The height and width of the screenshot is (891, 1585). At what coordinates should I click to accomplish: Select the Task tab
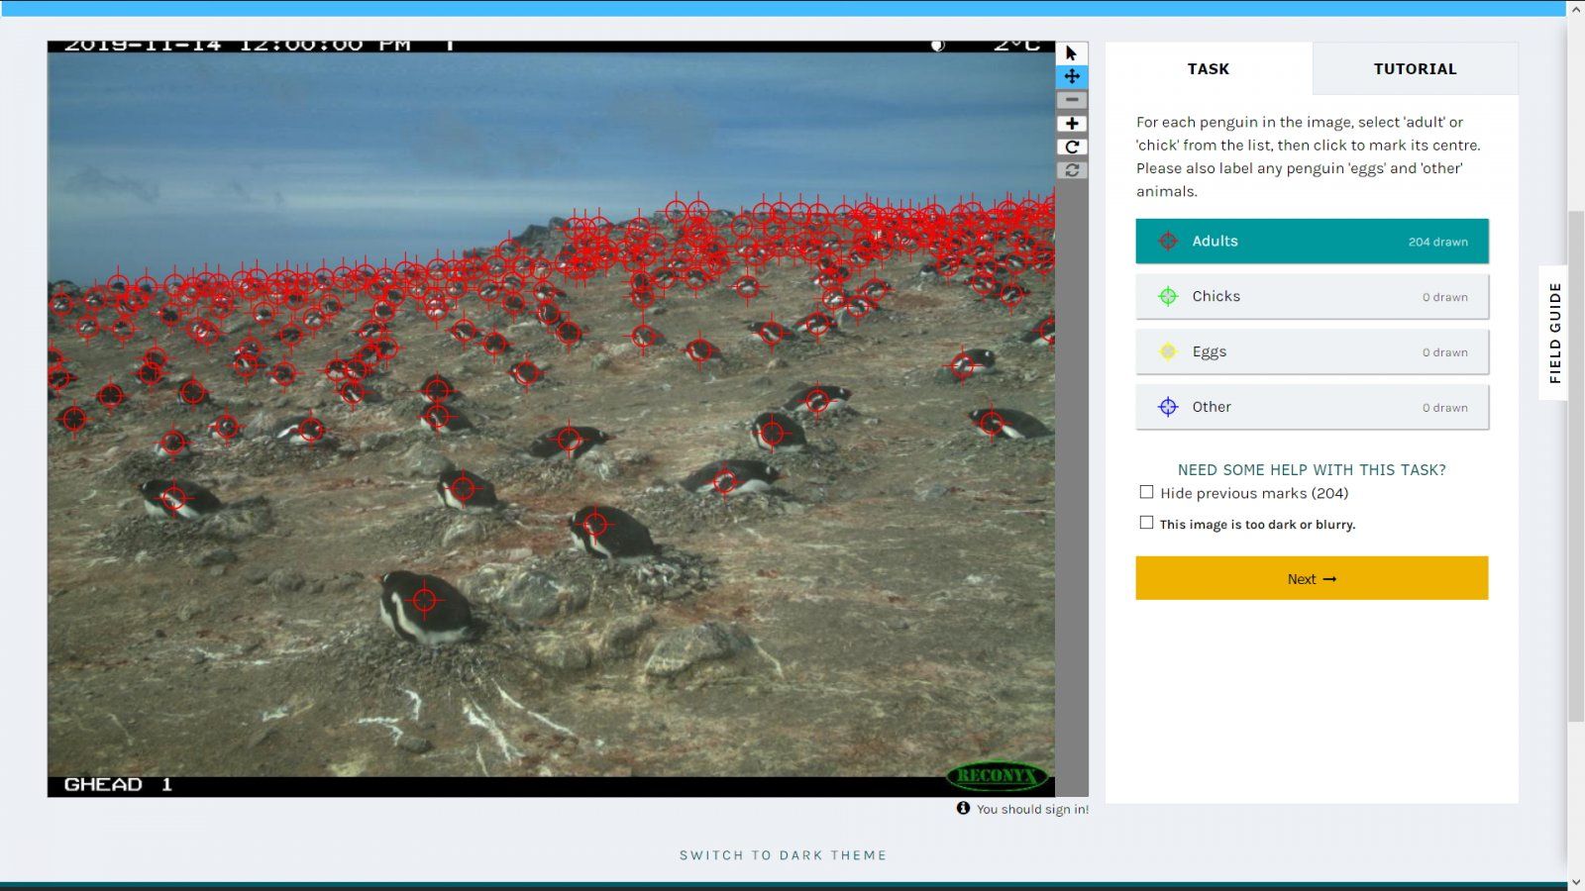tap(1208, 68)
